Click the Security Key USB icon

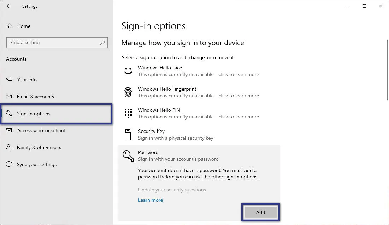tap(128, 134)
